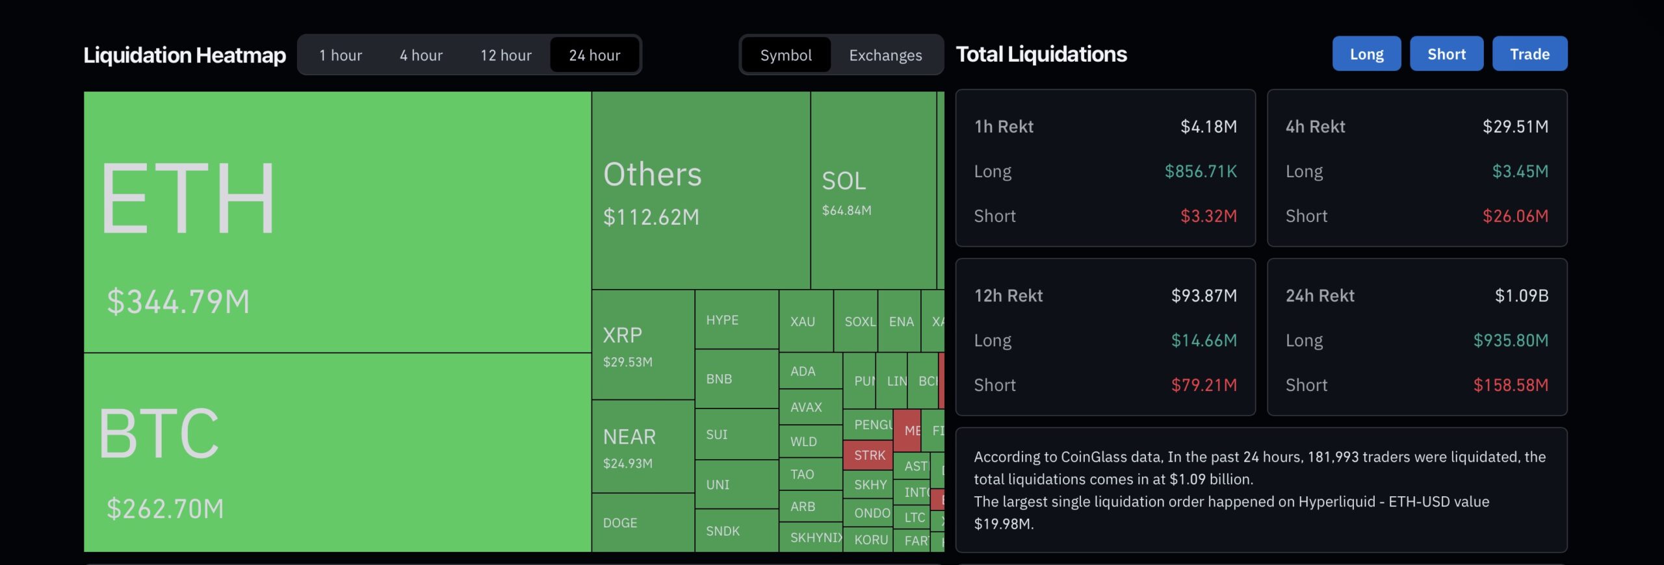Click the SNDK heatmap tile
1664x565 pixels.
point(736,531)
